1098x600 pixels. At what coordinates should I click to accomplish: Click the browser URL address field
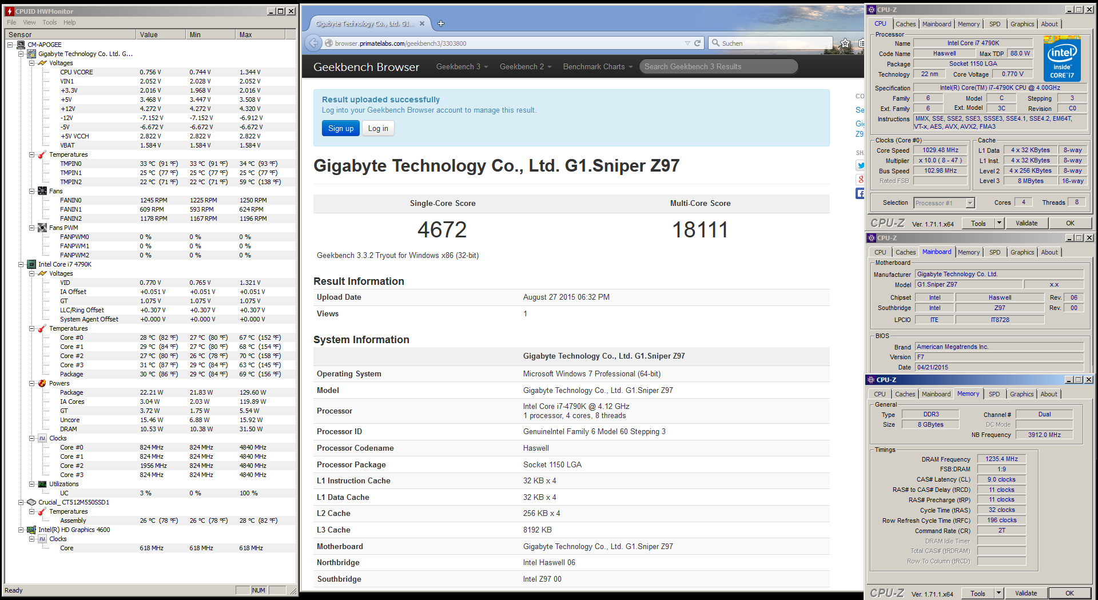pyautogui.click(x=509, y=43)
